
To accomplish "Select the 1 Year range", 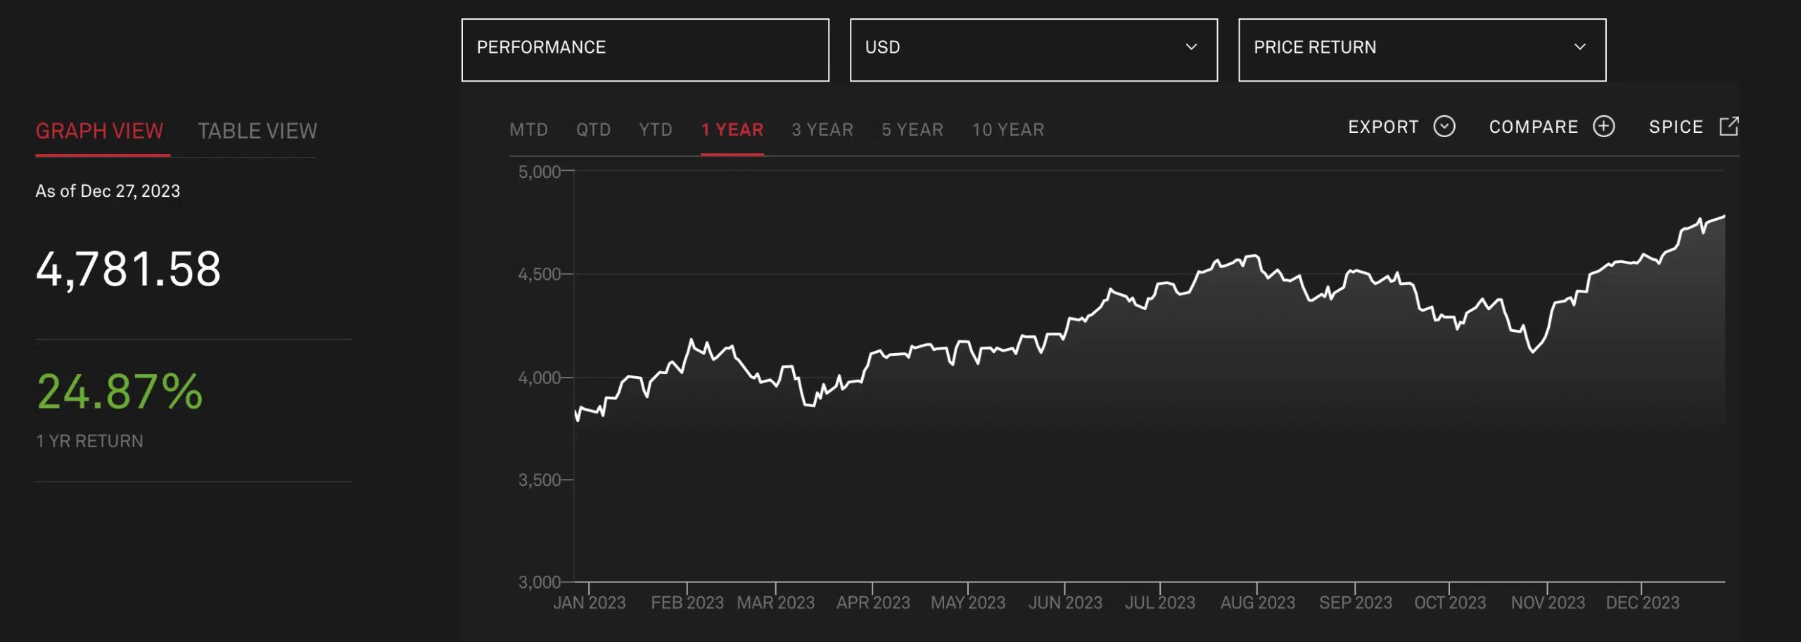I will click(732, 130).
